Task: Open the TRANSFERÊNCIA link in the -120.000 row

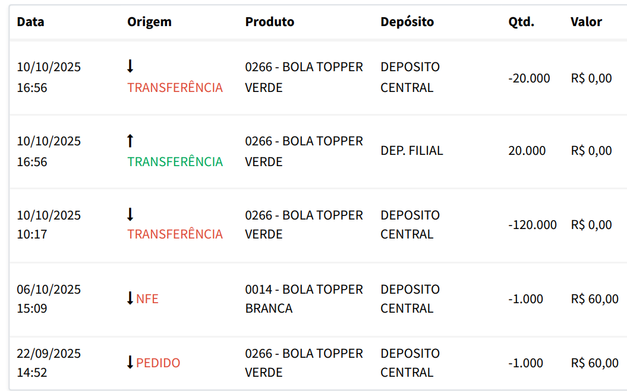Action: coord(175,234)
